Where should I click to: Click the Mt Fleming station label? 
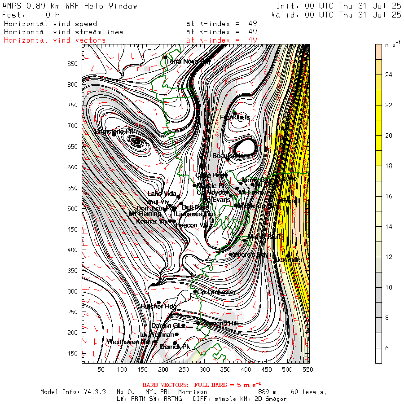point(145,214)
